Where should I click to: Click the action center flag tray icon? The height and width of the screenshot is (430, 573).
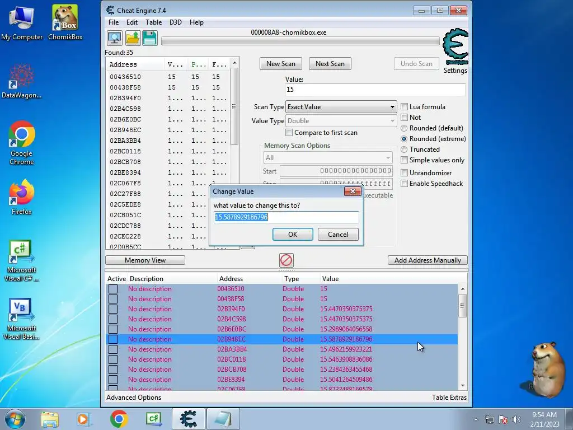(x=503, y=419)
